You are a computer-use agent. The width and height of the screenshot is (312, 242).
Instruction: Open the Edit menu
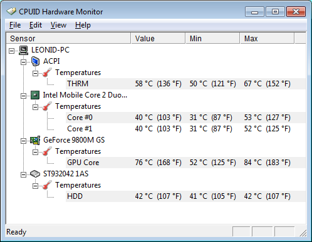click(x=36, y=25)
